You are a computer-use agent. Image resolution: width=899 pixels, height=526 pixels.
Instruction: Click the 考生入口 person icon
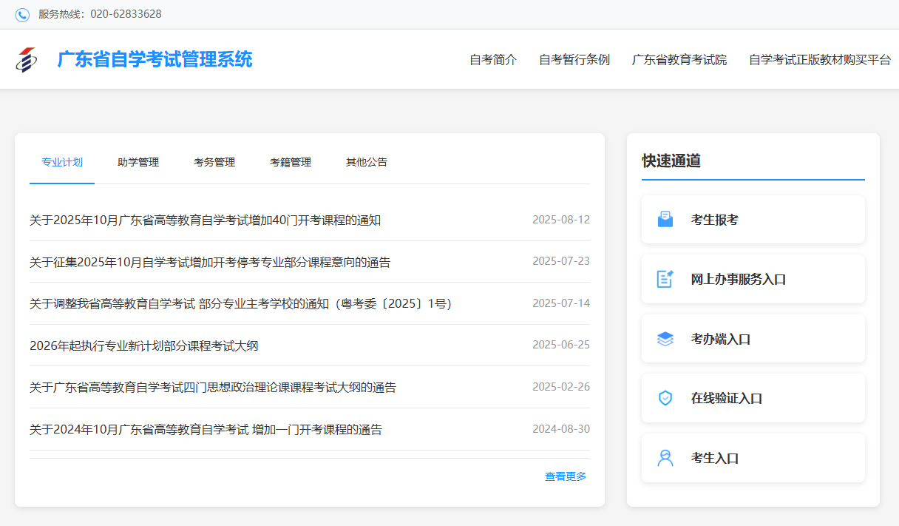[x=665, y=458]
